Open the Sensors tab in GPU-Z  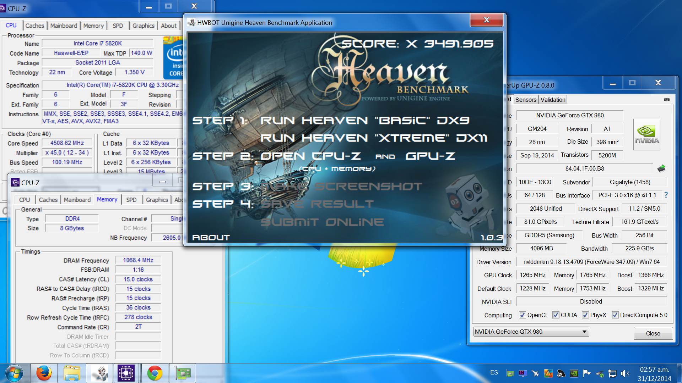(x=526, y=100)
